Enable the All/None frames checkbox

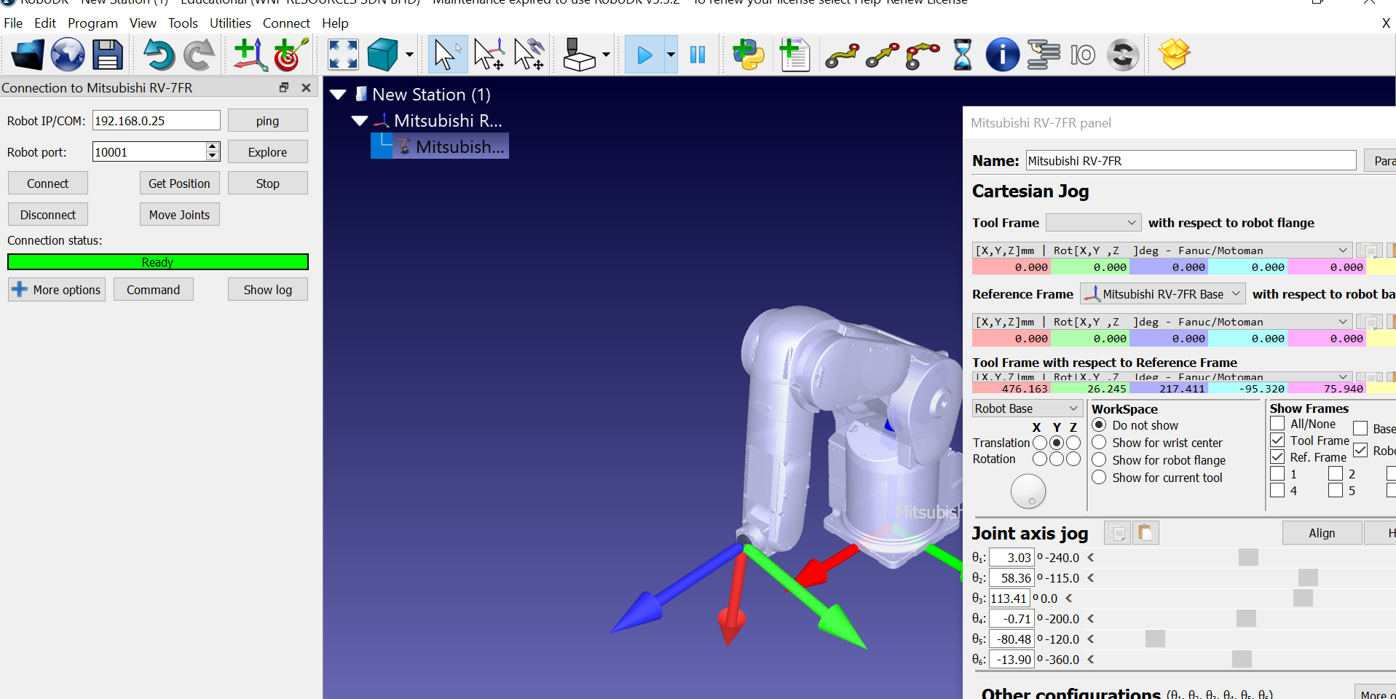coord(1277,424)
